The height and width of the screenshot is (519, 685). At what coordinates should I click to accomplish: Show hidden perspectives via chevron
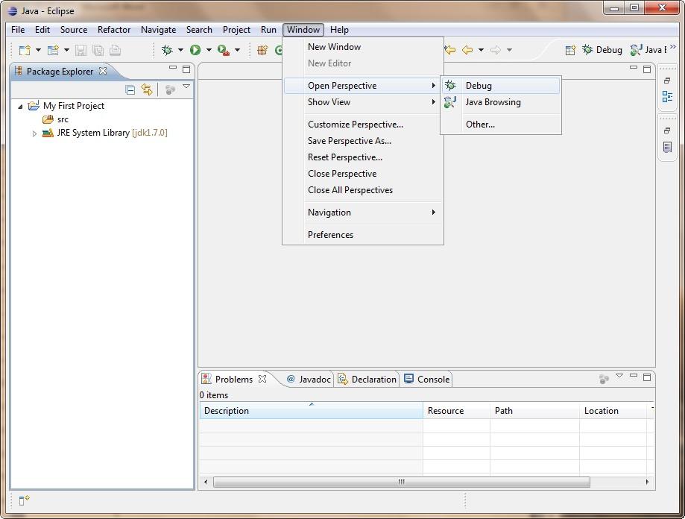click(672, 46)
